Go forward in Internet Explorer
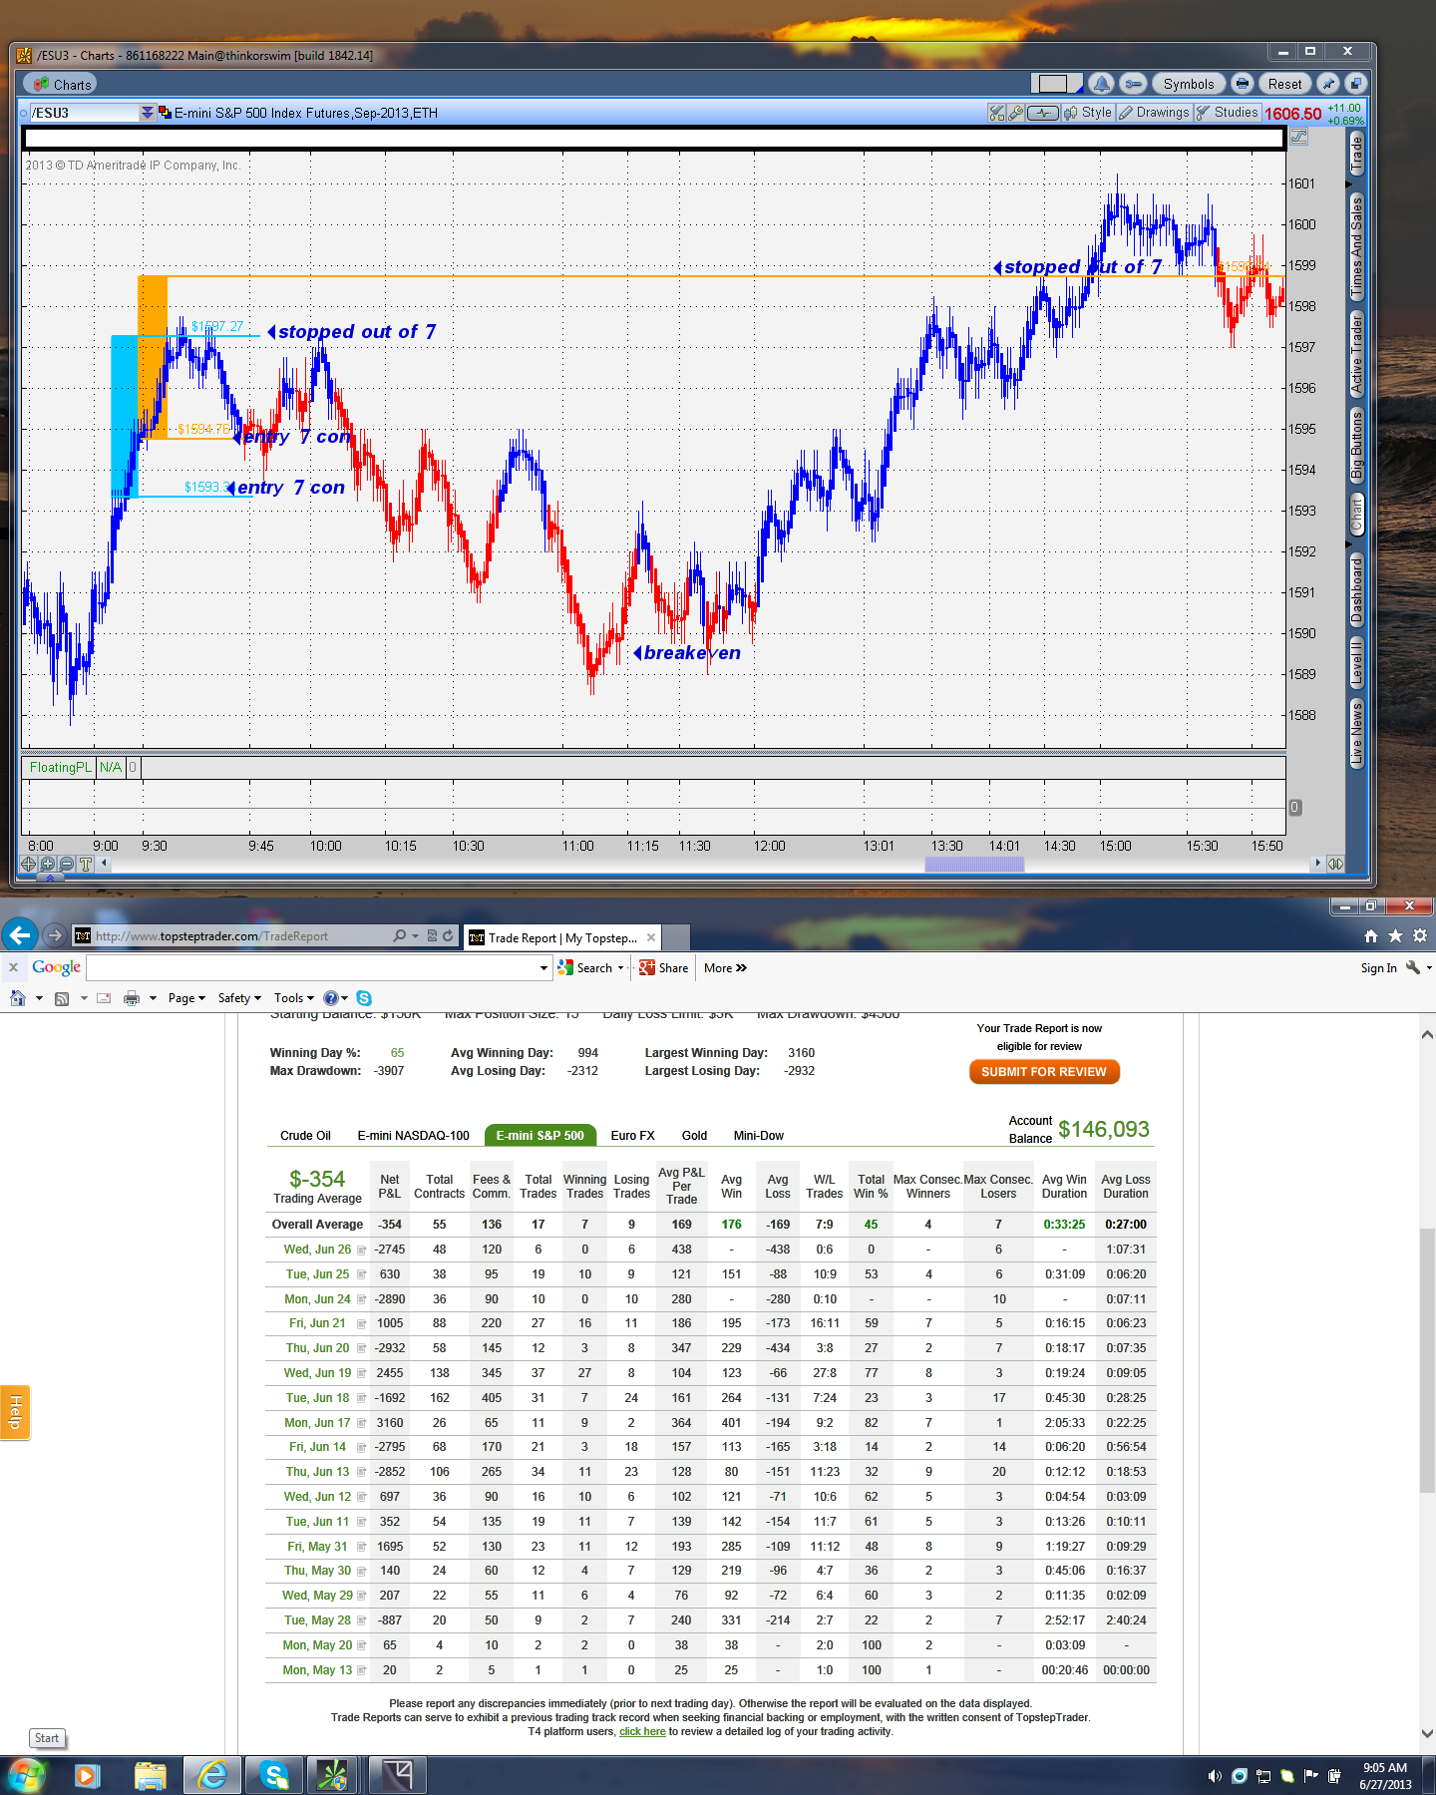This screenshot has height=1795, width=1436. (55, 935)
